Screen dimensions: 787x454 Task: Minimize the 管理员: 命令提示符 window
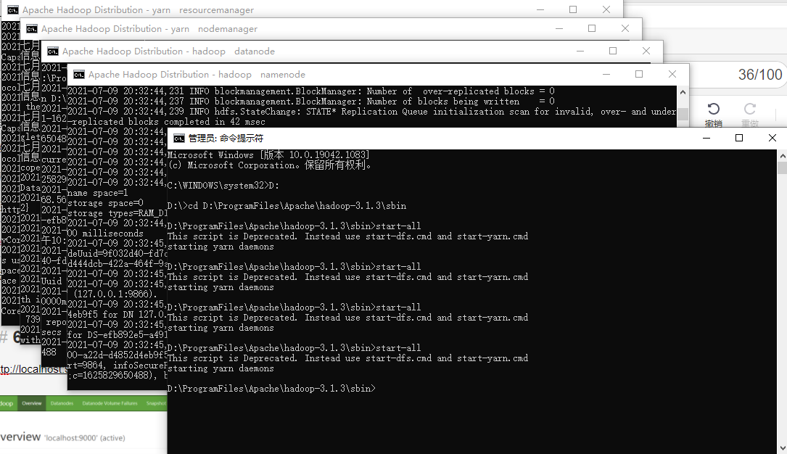pyautogui.click(x=706, y=138)
